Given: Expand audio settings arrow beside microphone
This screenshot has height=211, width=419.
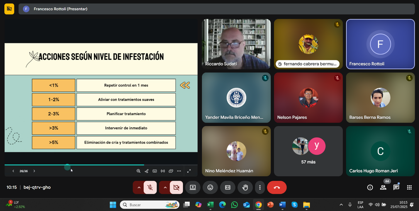Looking at the screenshot, I should click(139, 188).
